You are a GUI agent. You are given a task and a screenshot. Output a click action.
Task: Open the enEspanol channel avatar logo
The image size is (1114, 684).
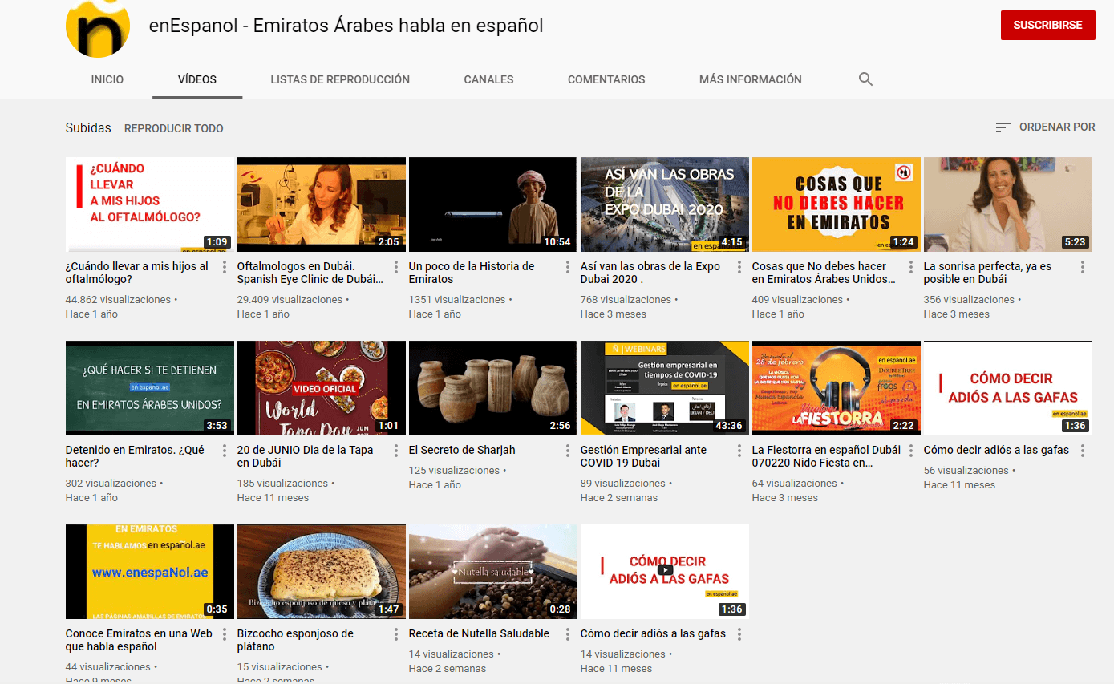(x=98, y=26)
